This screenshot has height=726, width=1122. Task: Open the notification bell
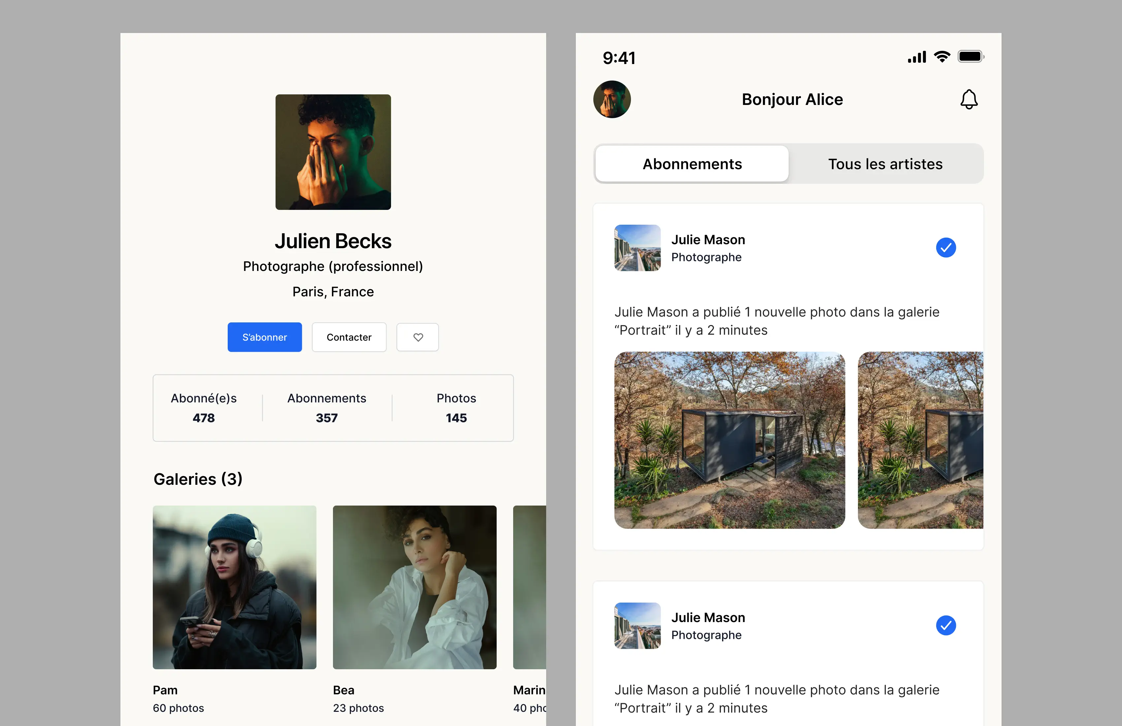[969, 99]
